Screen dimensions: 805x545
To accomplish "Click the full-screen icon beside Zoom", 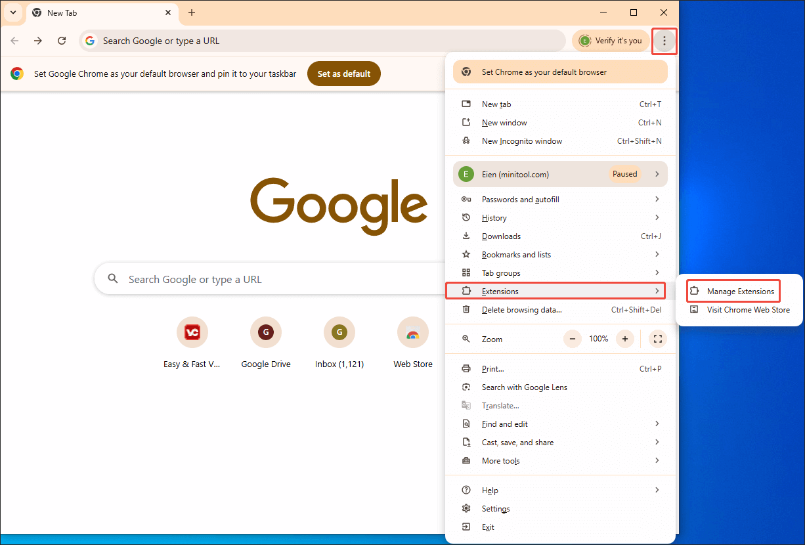I will (x=657, y=338).
